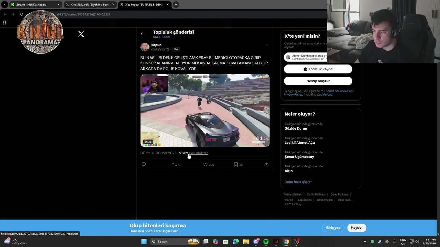Image resolution: width=440 pixels, height=247 pixels.
Task: Open Cookie Use link
Action: 324,95
